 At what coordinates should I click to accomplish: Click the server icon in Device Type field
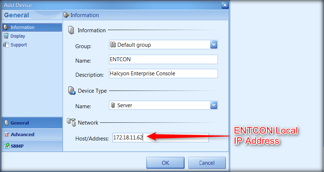[113, 105]
